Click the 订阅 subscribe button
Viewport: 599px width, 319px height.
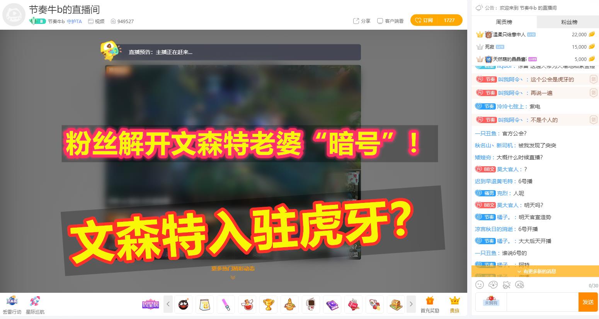[x=424, y=20]
